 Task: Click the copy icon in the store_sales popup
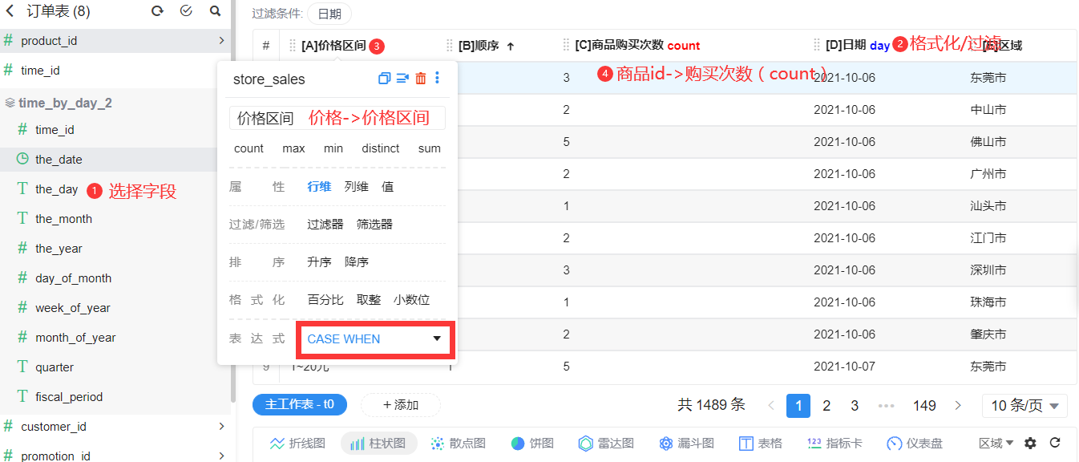click(x=384, y=78)
